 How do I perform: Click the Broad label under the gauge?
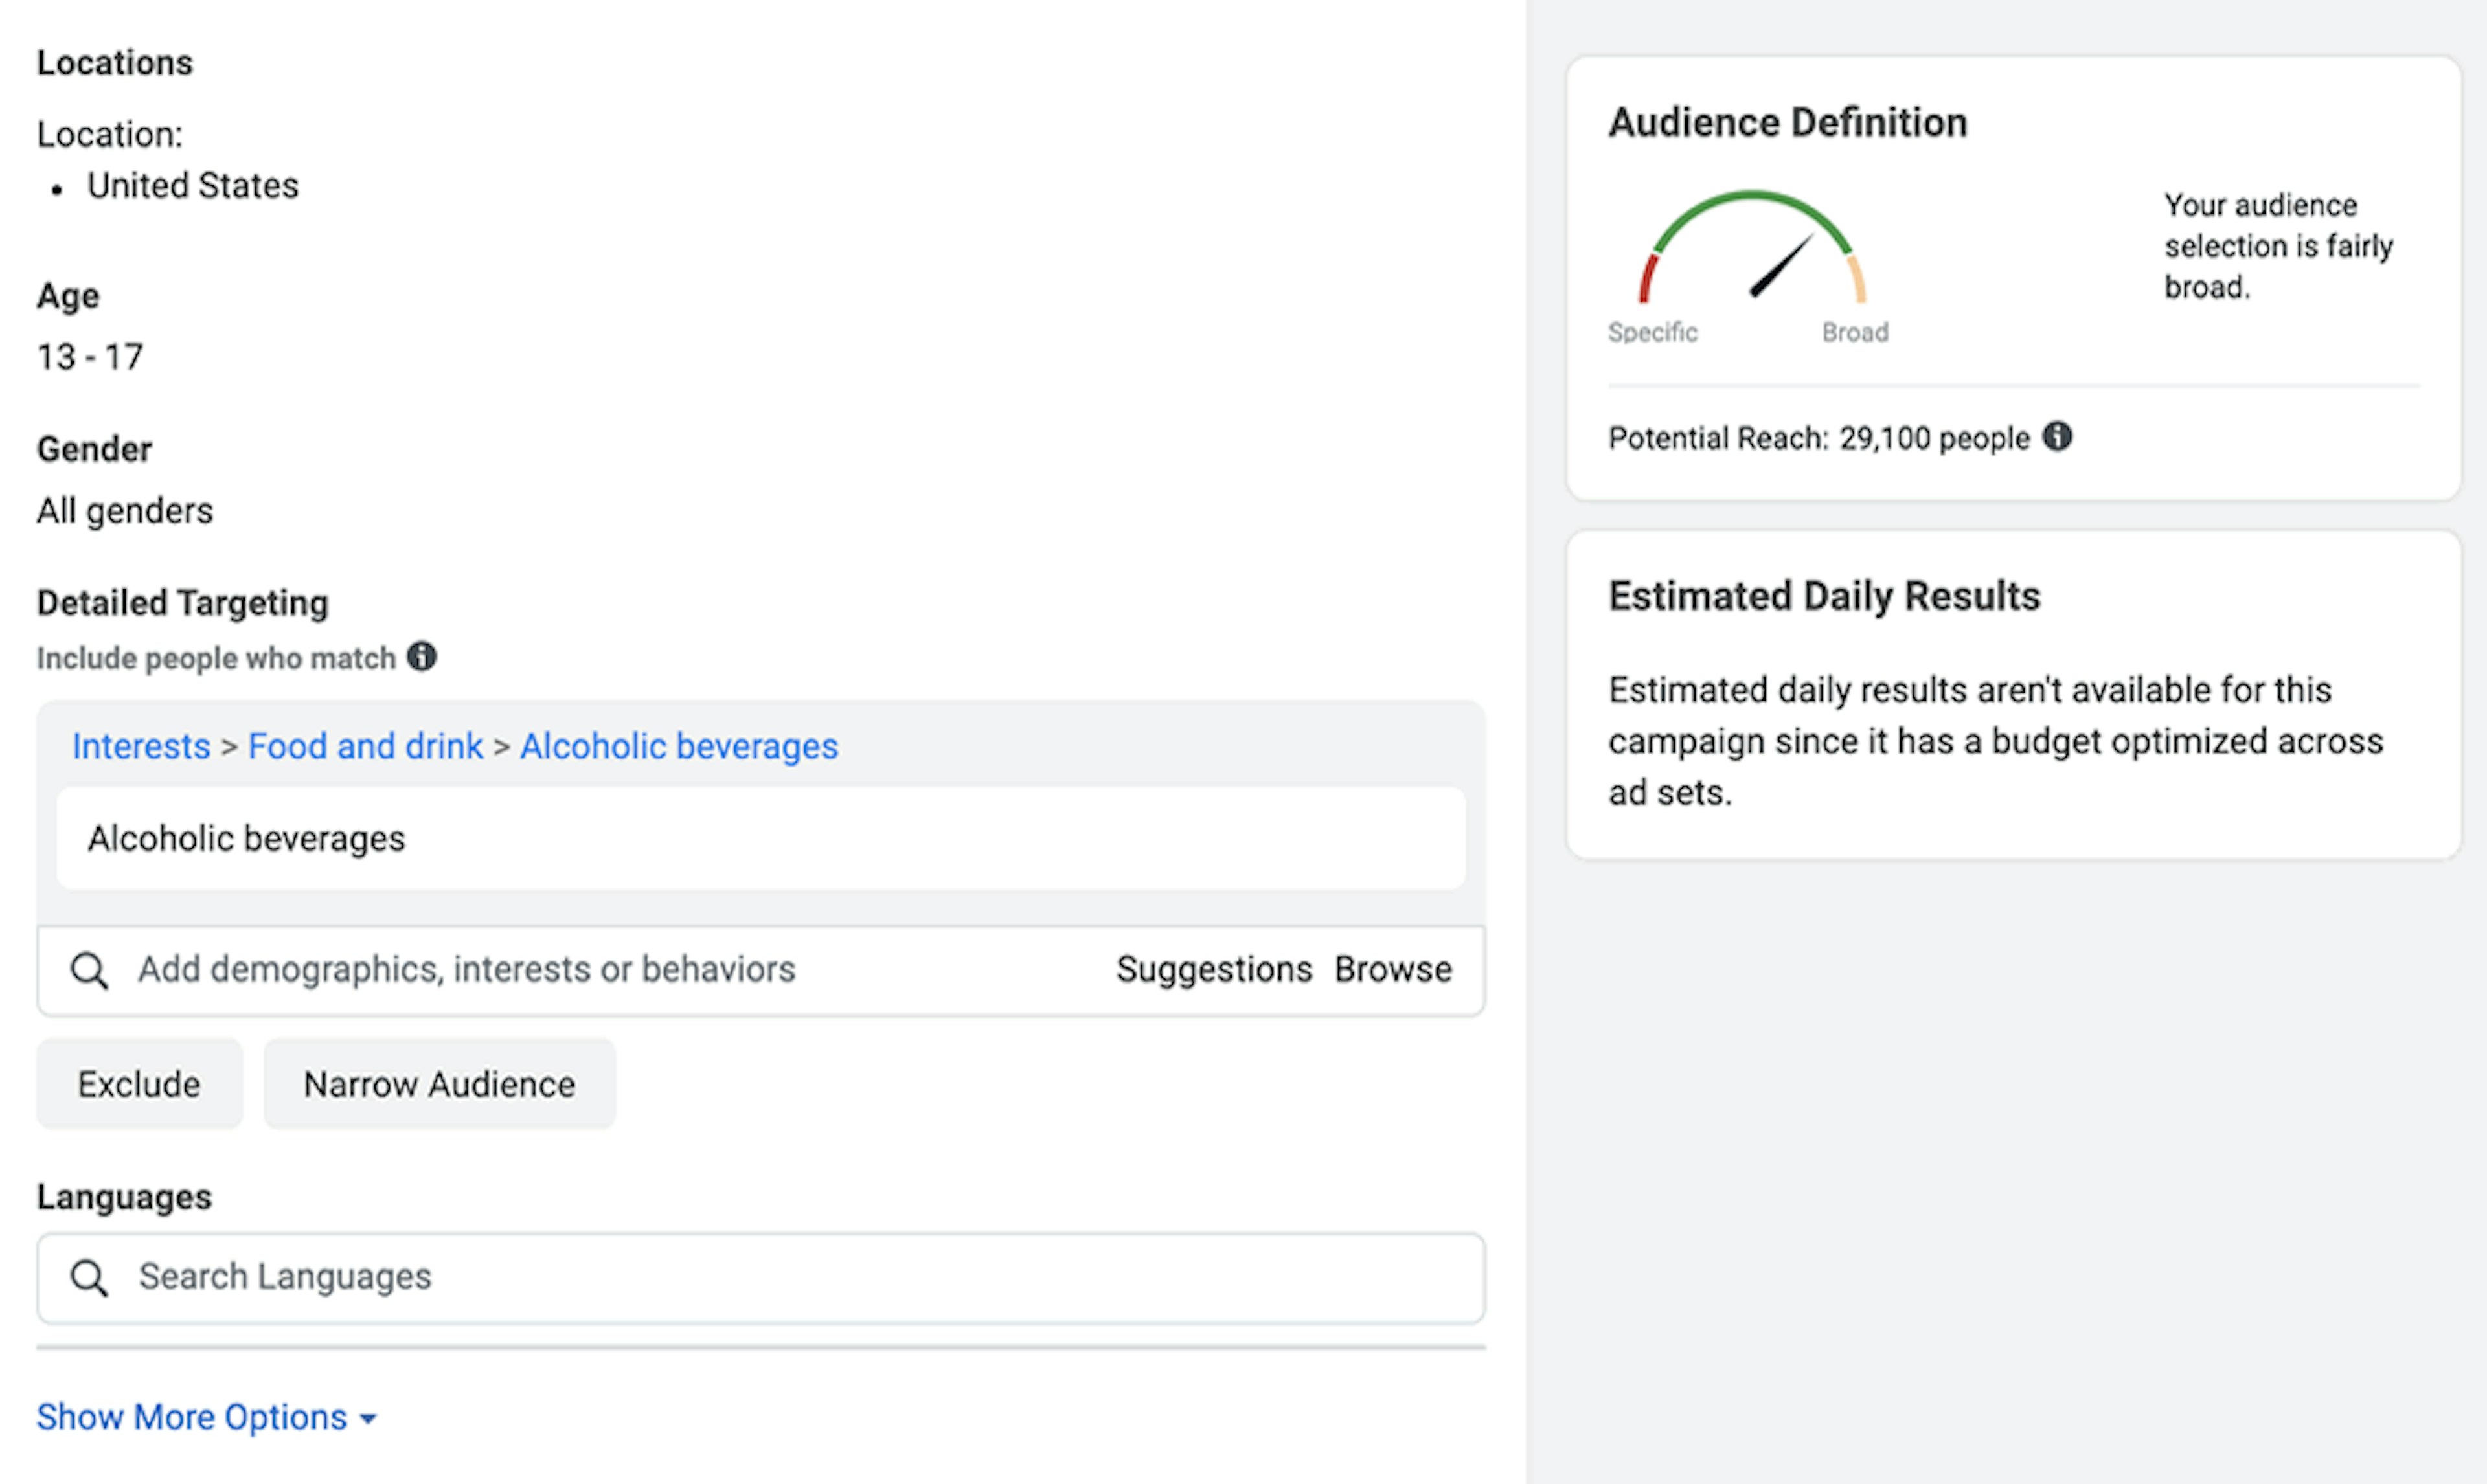(1855, 332)
